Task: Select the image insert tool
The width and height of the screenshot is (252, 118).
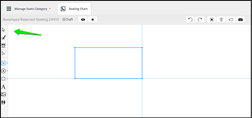Action: pyautogui.click(x=3, y=94)
